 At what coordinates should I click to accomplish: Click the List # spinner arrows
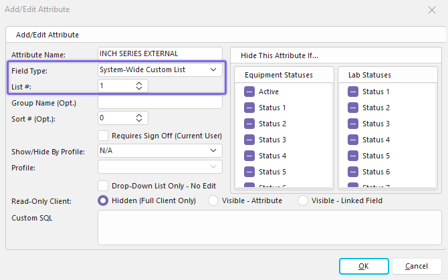click(x=138, y=86)
